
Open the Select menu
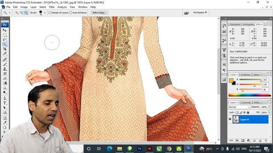coord(43,7)
